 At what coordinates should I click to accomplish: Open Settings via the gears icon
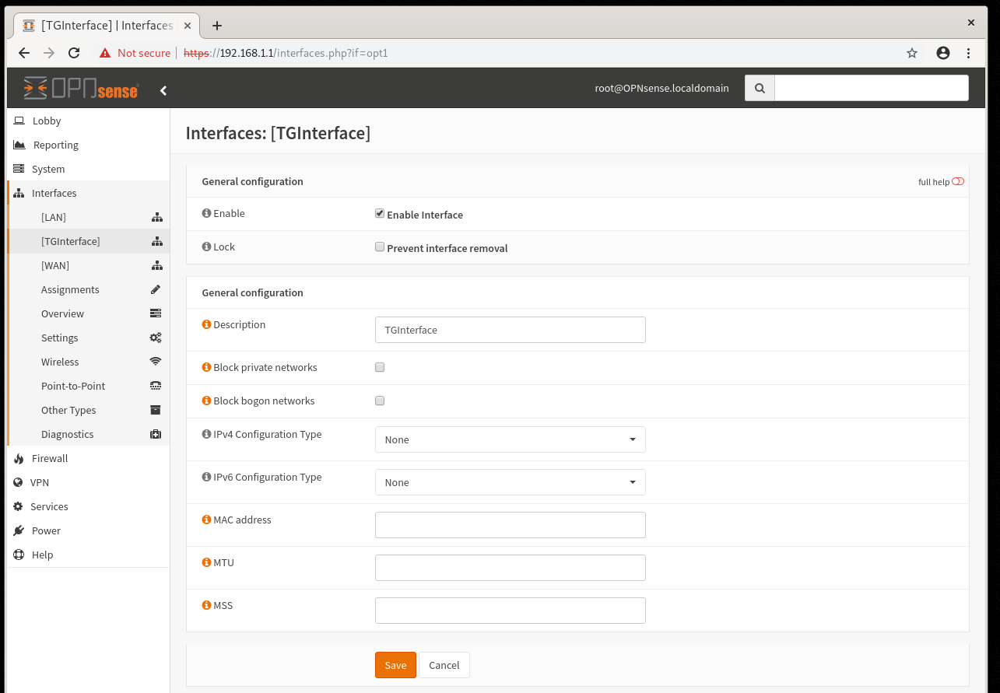click(x=155, y=337)
